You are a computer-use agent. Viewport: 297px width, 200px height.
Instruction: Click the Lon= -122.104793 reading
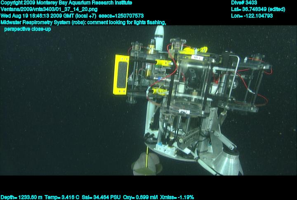click(252, 16)
